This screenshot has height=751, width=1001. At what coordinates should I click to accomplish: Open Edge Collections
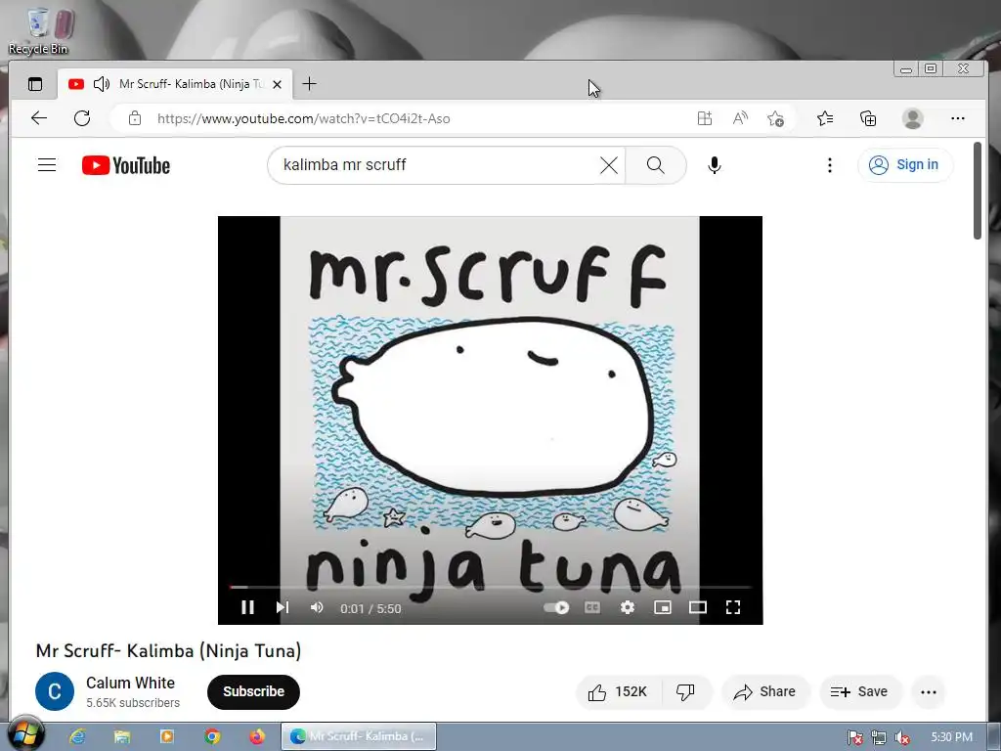[x=868, y=118]
